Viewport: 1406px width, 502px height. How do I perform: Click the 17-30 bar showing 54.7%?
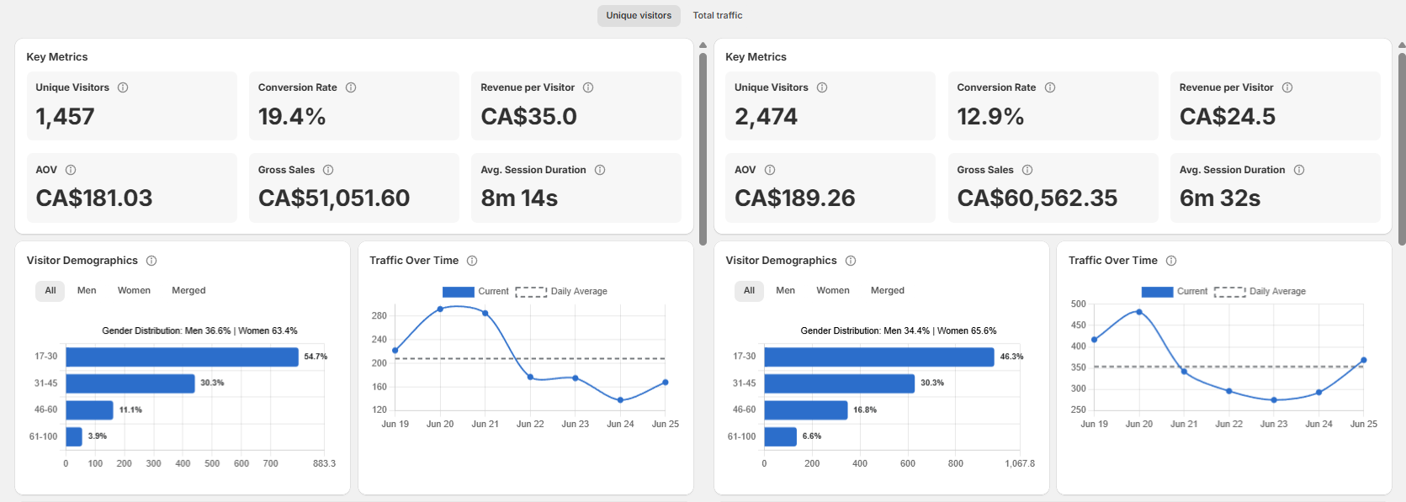[183, 357]
